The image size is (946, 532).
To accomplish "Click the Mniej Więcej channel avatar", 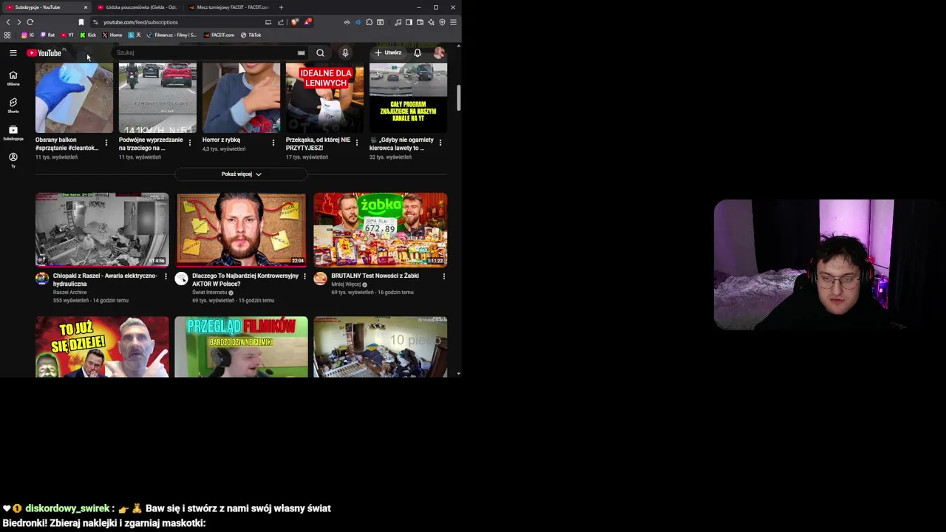I will point(320,279).
